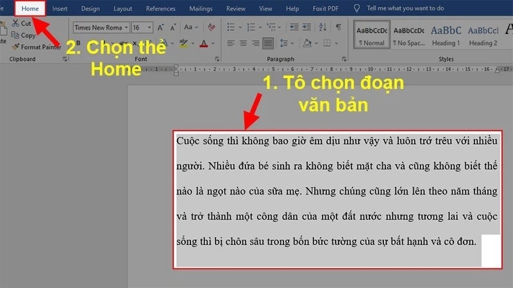Screen dimensions: 513x288
Task: Click the Increase Indent icon
Action: [307, 28]
